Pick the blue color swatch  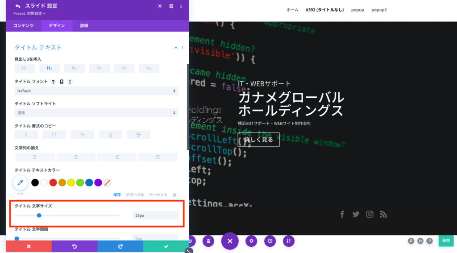pos(89,183)
